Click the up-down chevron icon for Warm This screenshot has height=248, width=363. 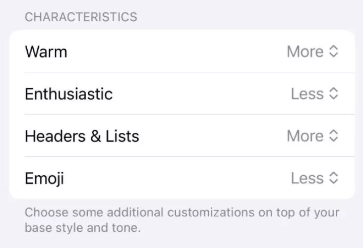(x=333, y=52)
